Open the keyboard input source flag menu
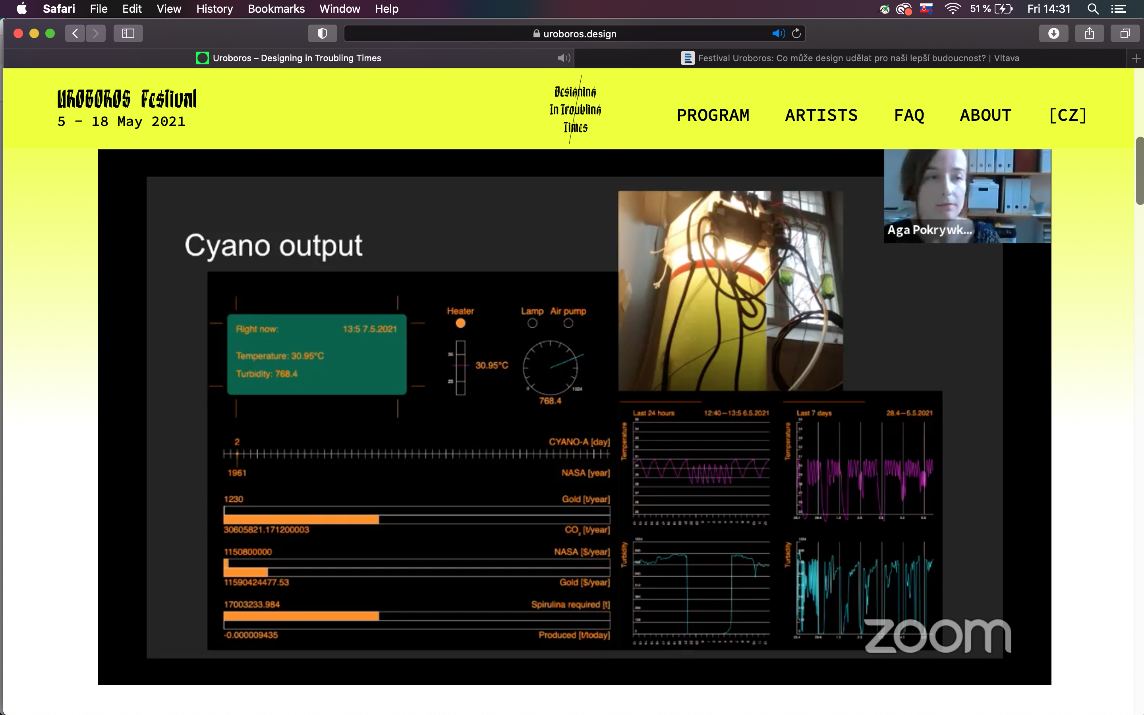The height and width of the screenshot is (715, 1144). click(926, 8)
